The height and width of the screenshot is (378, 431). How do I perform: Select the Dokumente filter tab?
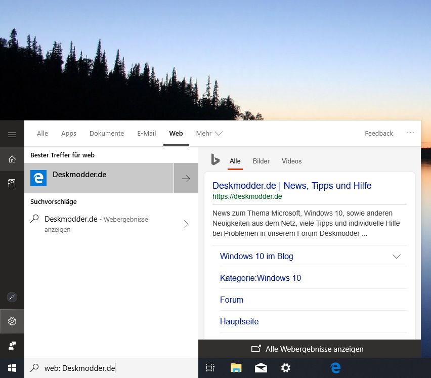click(x=107, y=133)
